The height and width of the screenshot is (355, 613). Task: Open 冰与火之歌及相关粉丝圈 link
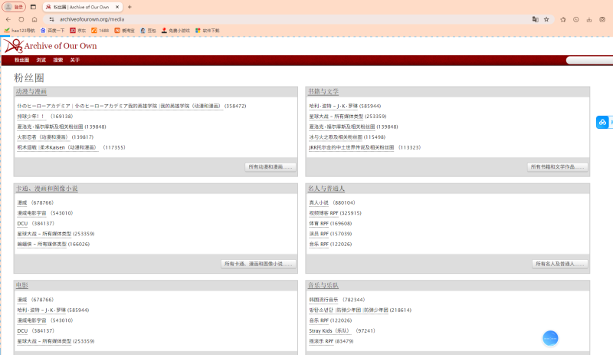[x=336, y=137]
